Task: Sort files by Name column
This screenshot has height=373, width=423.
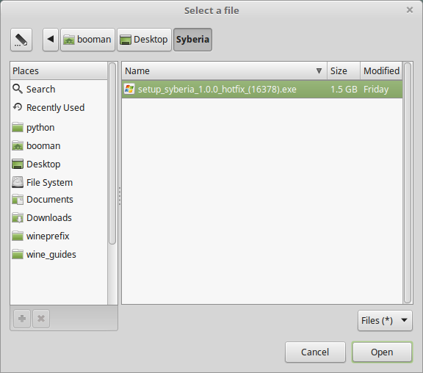Action: point(225,71)
